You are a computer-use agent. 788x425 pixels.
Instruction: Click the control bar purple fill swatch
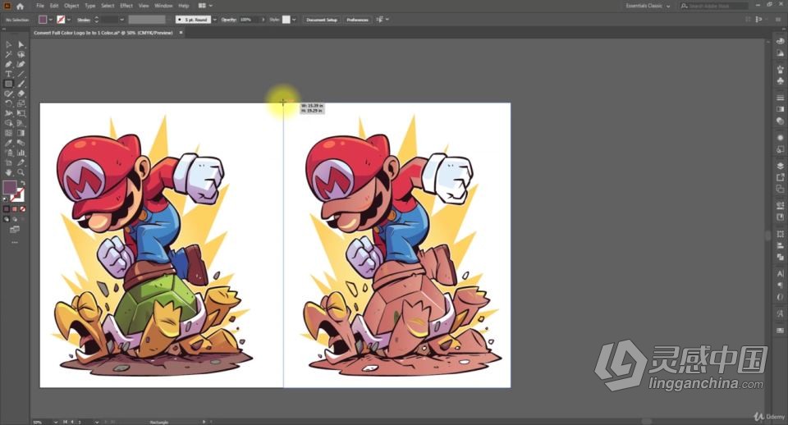(x=43, y=20)
